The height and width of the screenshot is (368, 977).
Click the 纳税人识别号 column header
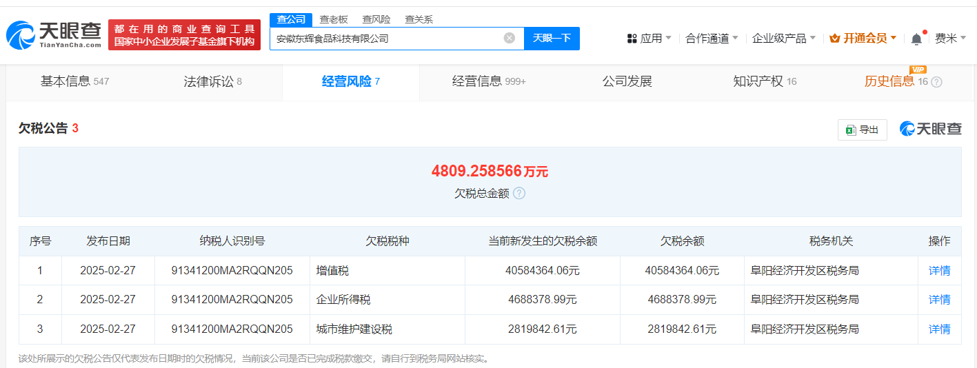[232, 241]
